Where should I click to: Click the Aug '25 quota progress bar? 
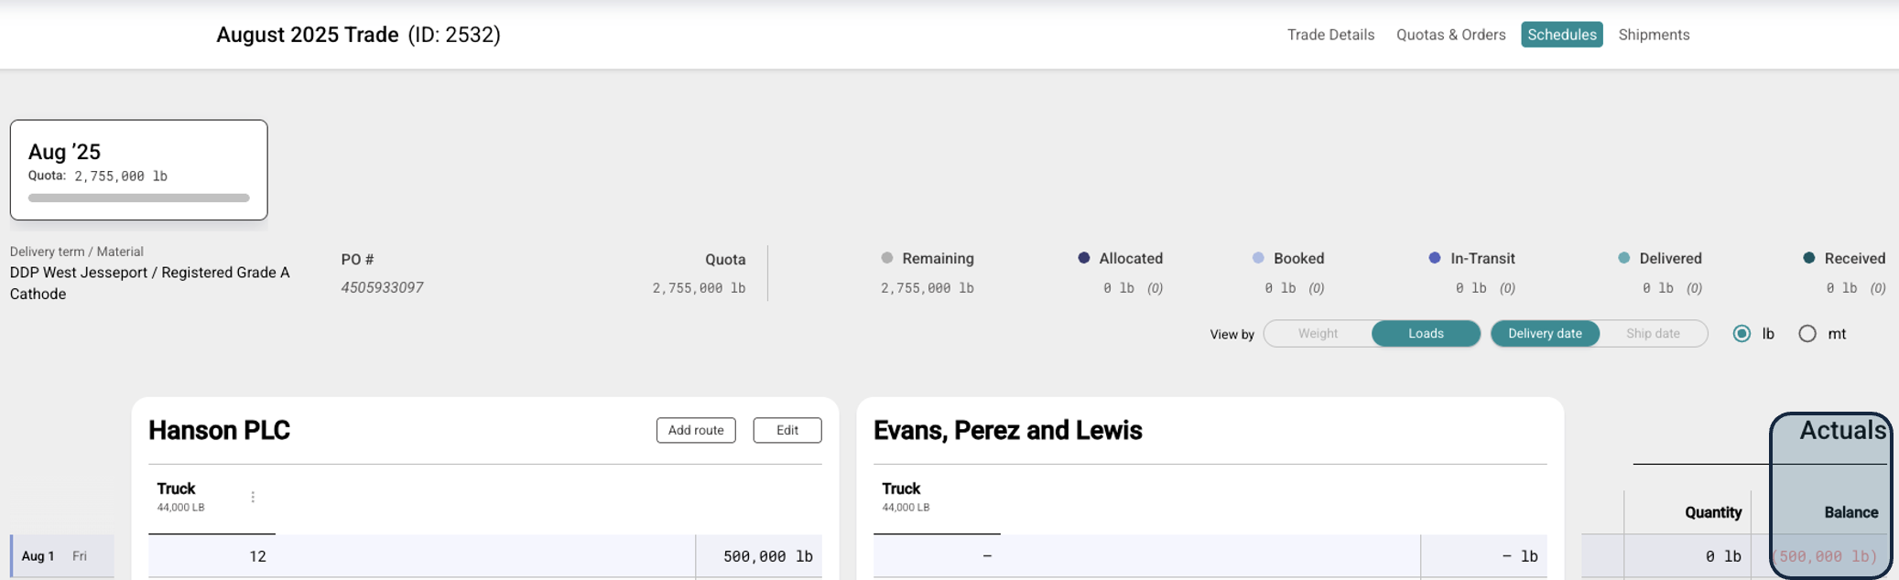[x=139, y=198]
